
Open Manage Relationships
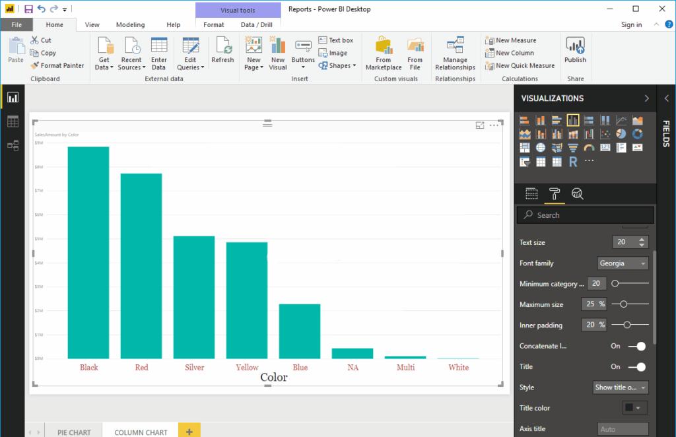pos(456,53)
